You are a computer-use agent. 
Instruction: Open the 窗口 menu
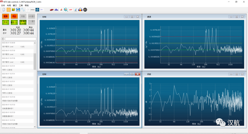[15, 5]
